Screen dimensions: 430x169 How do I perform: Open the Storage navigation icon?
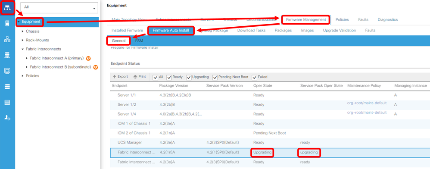coord(7,87)
